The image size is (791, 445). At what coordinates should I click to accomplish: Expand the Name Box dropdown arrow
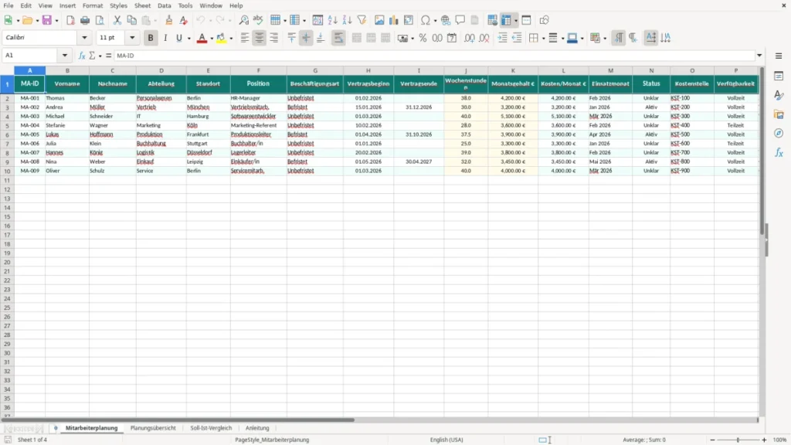pyautogui.click(x=65, y=56)
